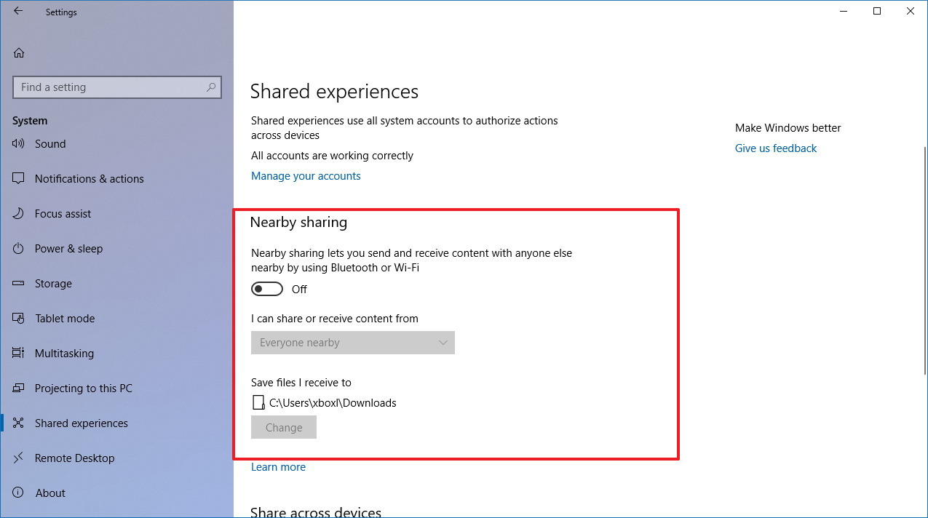Click the Manage your accounts link

(306, 176)
